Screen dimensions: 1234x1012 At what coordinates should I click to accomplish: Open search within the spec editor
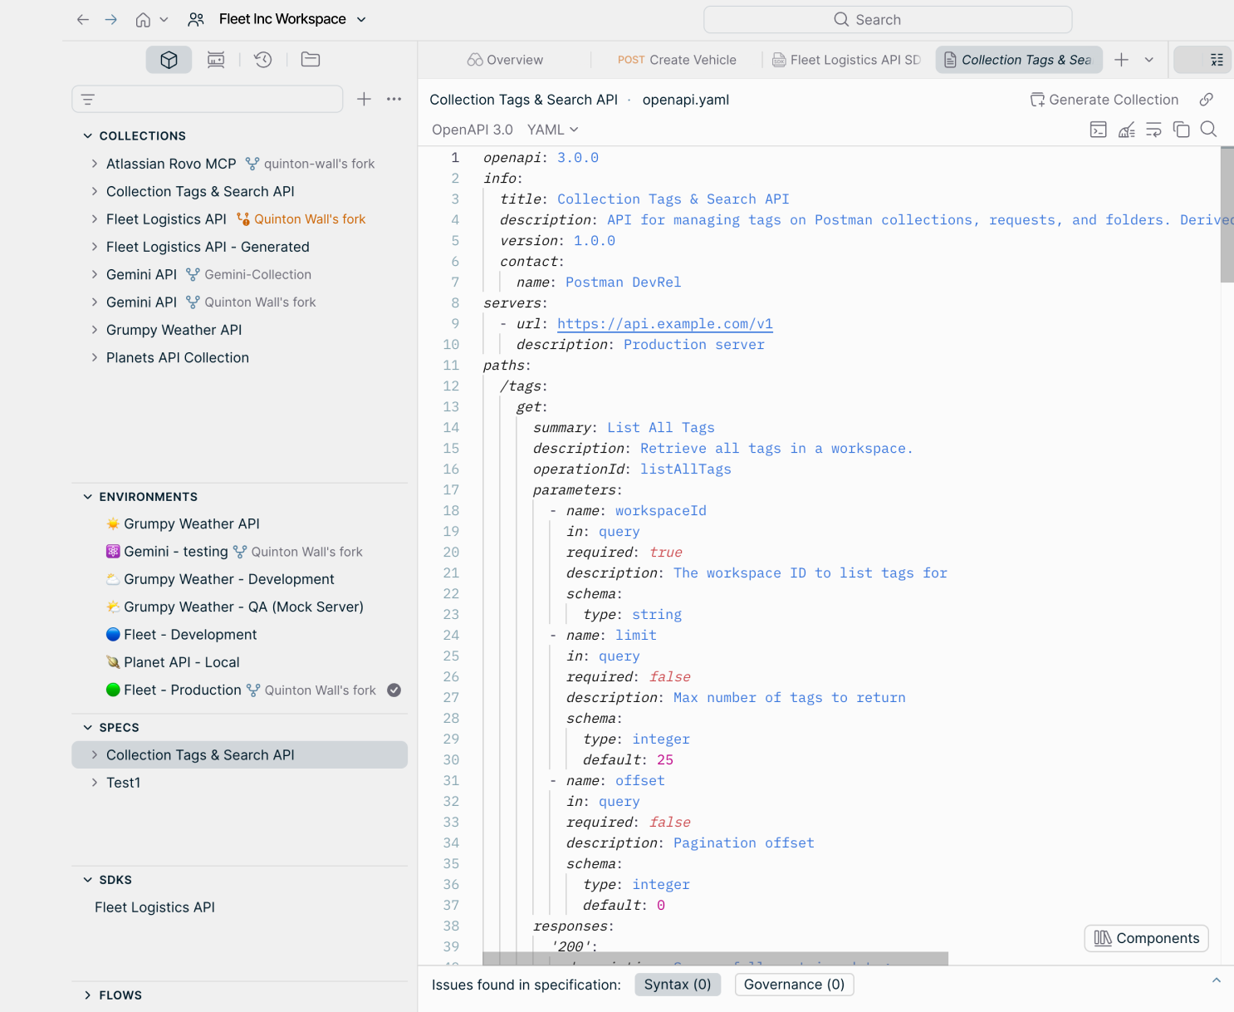(x=1208, y=129)
